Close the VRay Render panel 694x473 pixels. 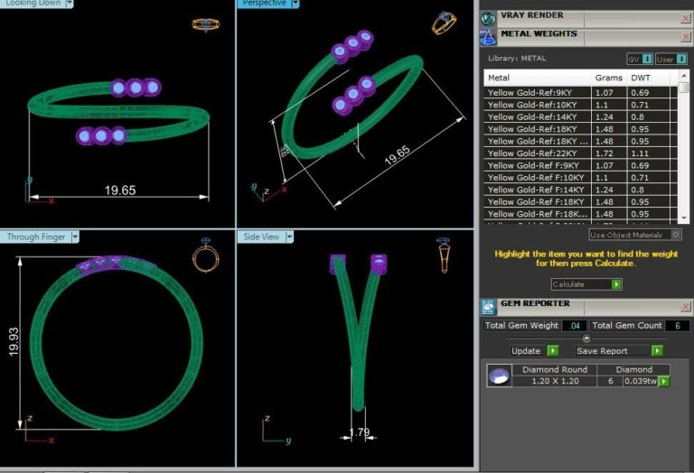click(x=686, y=18)
